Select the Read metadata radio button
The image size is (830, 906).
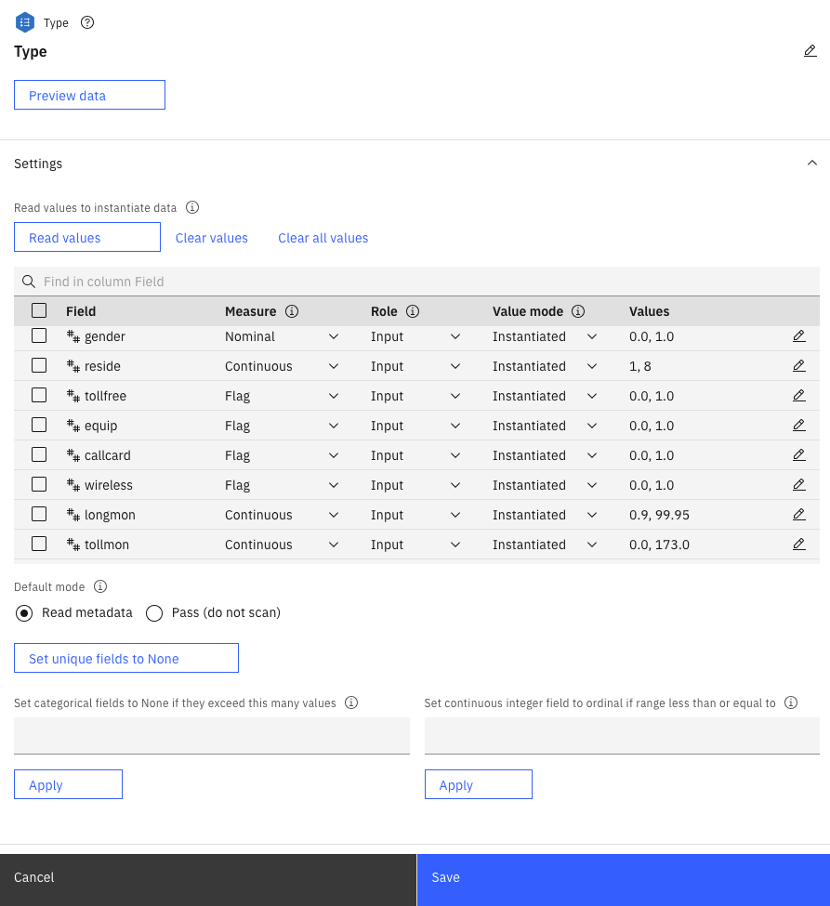click(x=24, y=613)
